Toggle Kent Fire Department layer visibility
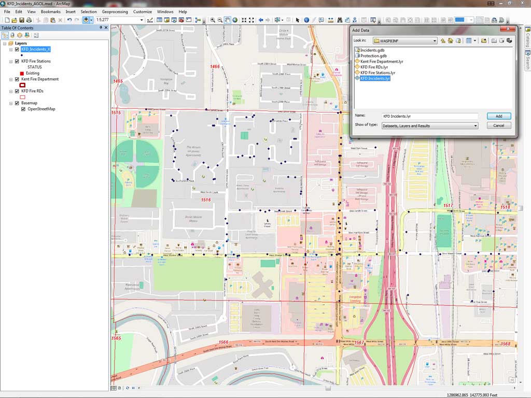531x398 pixels. pos(17,79)
